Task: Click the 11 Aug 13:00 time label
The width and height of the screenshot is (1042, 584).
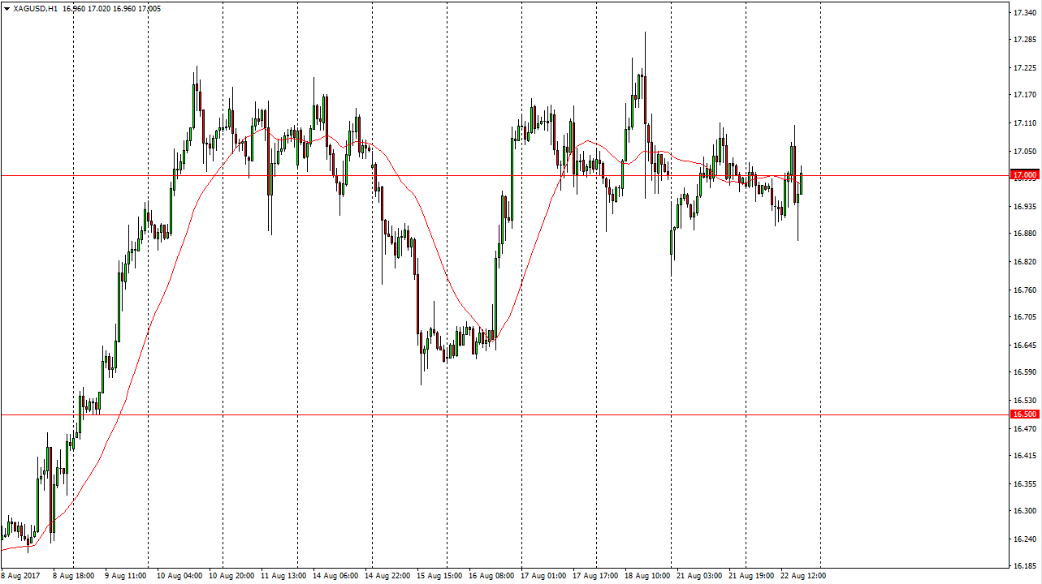Action: point(283,575)
